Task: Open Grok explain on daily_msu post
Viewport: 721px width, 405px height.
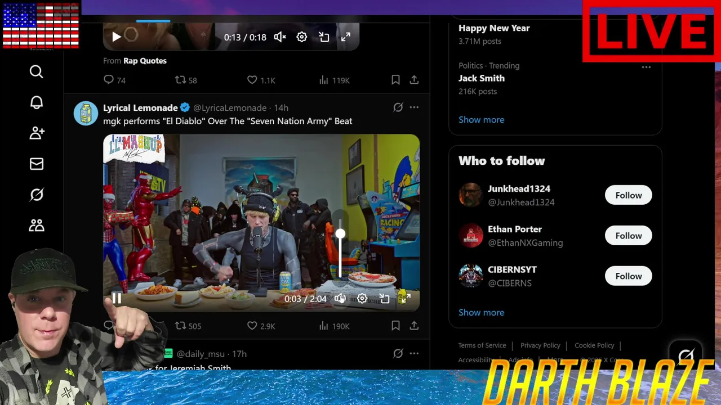Action: pyautogui.click(x=398, y=354)
